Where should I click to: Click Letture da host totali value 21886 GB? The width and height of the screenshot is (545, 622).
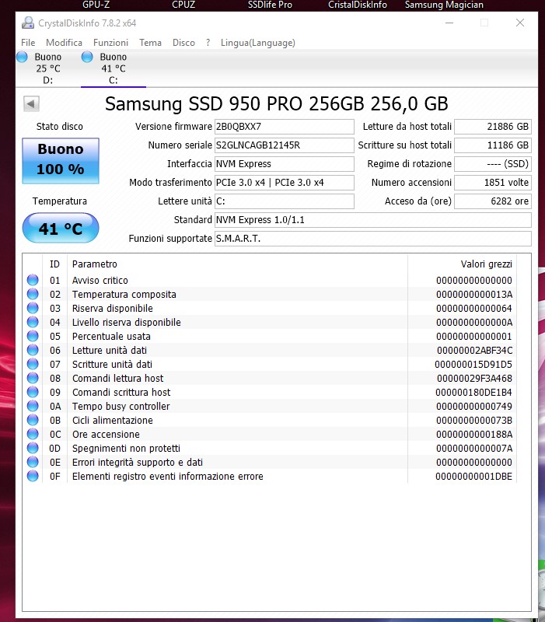coord(493,127)
